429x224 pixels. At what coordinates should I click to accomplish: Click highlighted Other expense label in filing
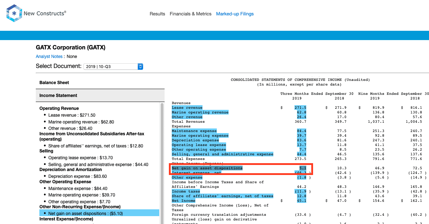[x=187, y=177]
